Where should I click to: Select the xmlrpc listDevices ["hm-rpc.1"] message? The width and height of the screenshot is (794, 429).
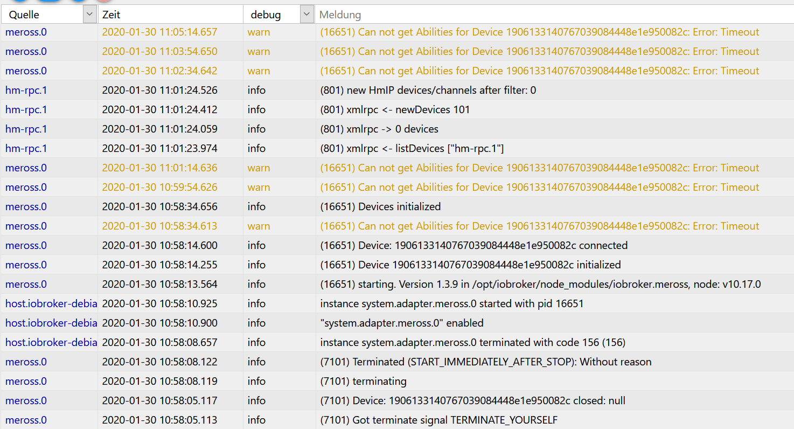coord(412,148)
